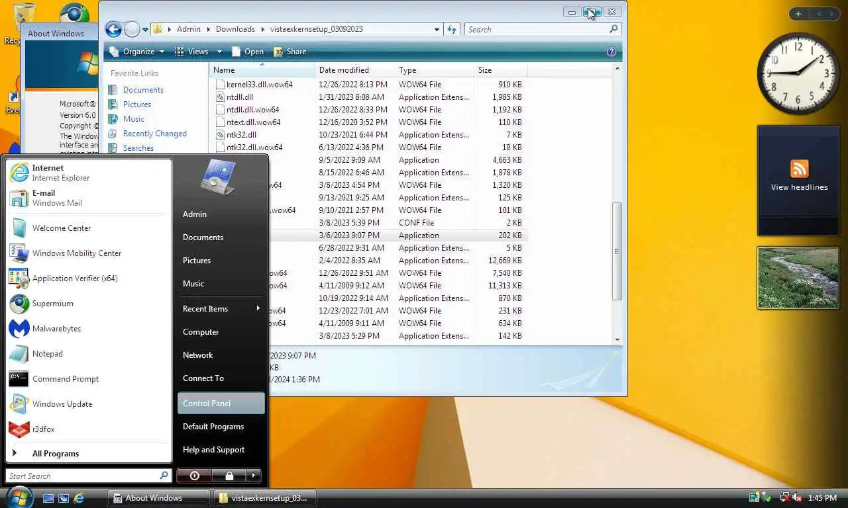Switch to About Windows taskbar button
The height and width of the screenshot is (508, 848).
[x=159, y=498]
